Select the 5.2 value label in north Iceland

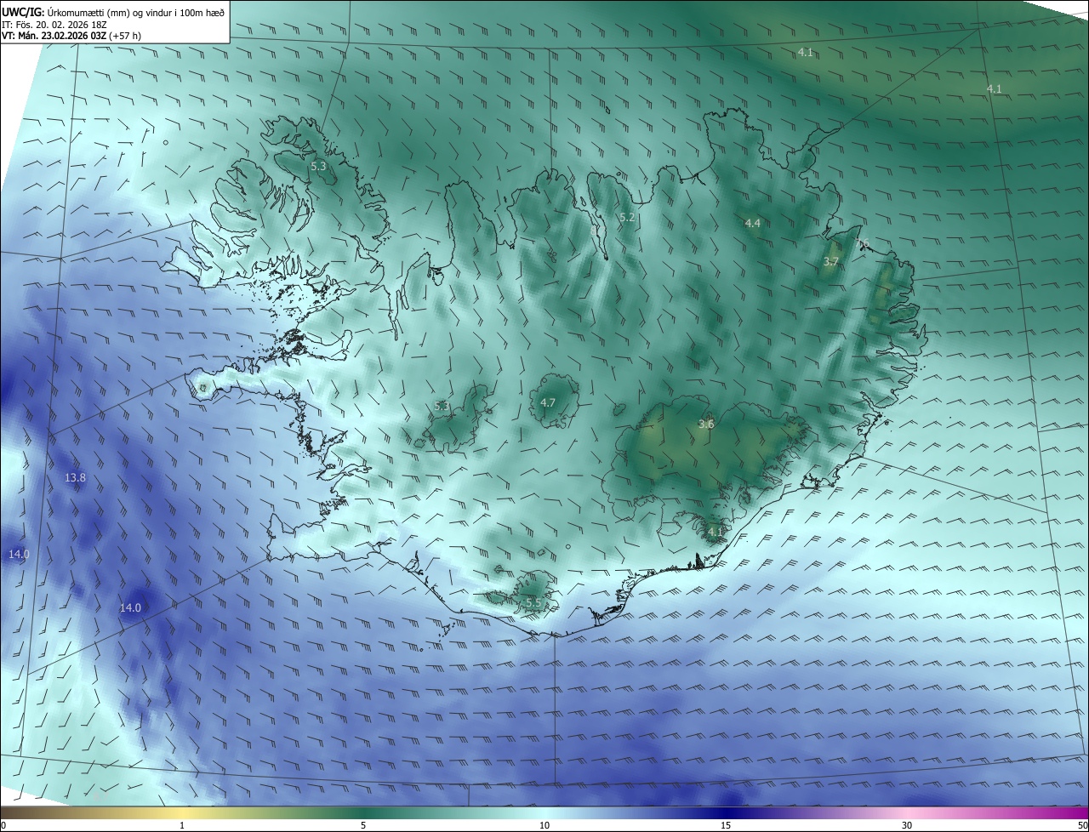[628, 218]
